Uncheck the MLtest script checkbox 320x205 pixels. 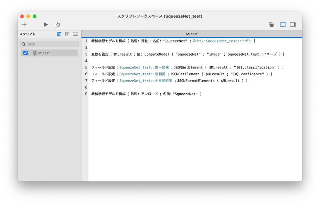(26, 53)
